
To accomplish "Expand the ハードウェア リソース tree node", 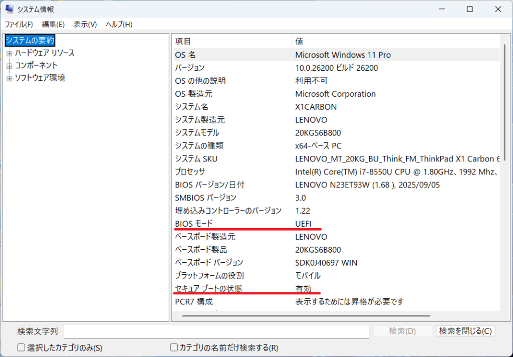I will click(x=9, y=53).
